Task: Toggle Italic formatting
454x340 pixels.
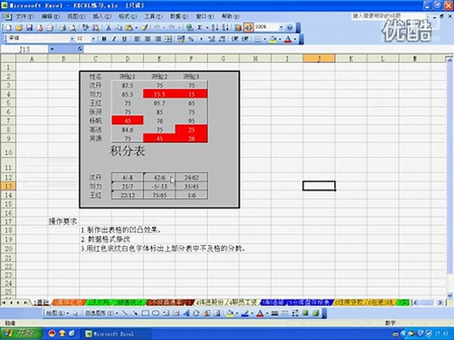Action: tap(114, 38)
